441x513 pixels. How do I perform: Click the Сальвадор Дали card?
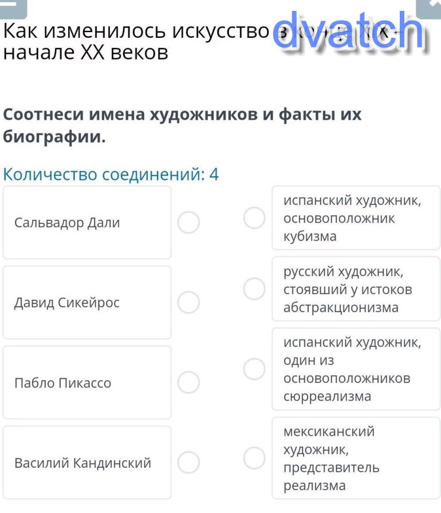click(x=87, y=222)
